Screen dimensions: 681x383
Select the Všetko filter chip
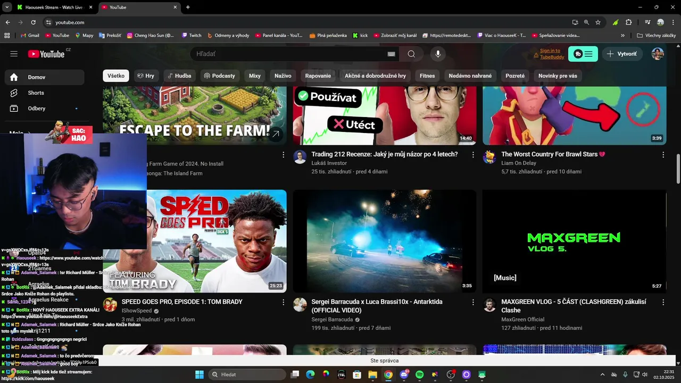(x=116, y=76)
